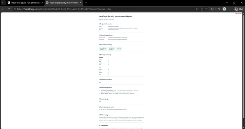
Task: Click the small button at page top right
Action: click(x=238, y=14)
